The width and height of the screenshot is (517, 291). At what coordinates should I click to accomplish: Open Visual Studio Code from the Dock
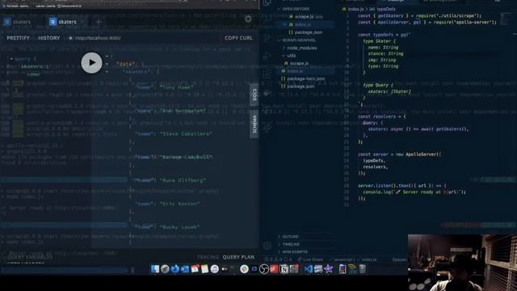coord(308,269)
